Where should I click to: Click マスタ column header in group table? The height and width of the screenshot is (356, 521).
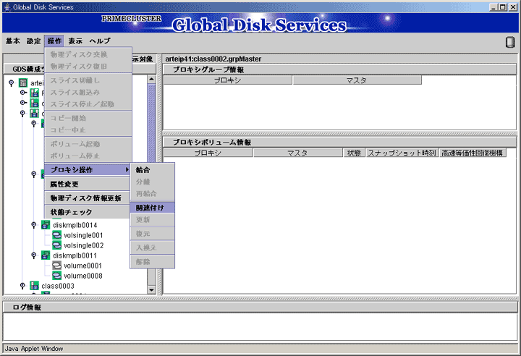point(357,80)
